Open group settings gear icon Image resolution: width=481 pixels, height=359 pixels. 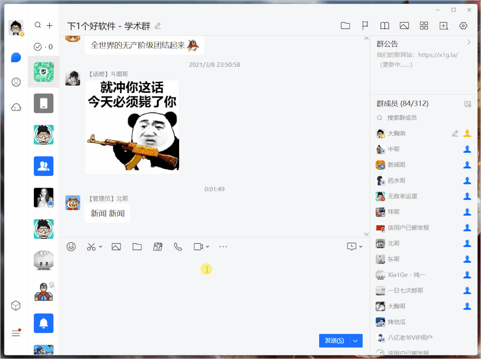(x=463, y=26)
